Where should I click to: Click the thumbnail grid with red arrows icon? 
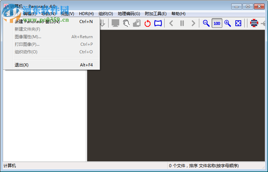click(x=254, y=23)
